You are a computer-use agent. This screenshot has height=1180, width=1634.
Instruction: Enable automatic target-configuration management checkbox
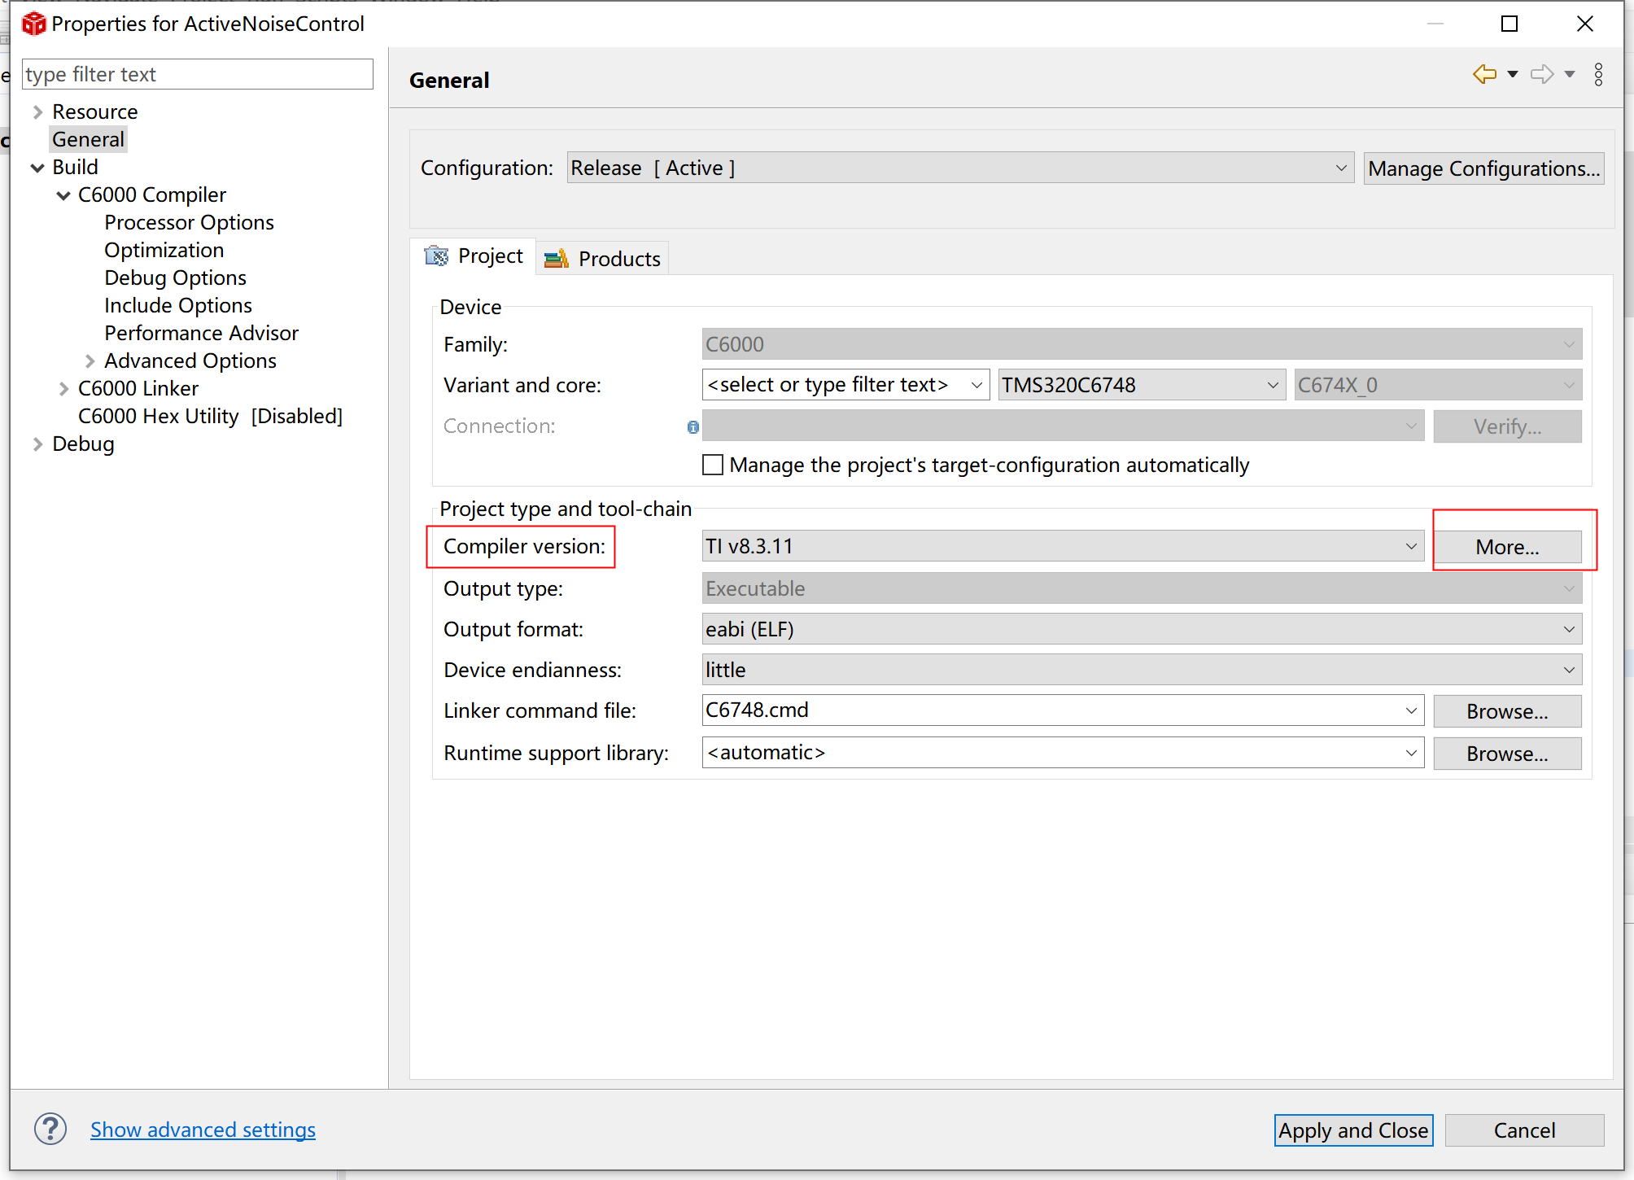tap(713, 465)
